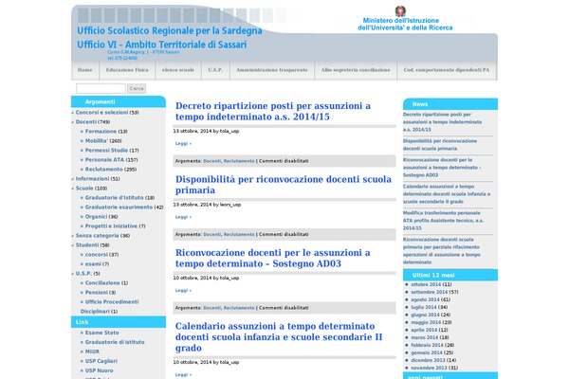Open Concorsi e selezioni category
Image resolution: width=569 pixels, height=379 pixels.
coord(102,113)
